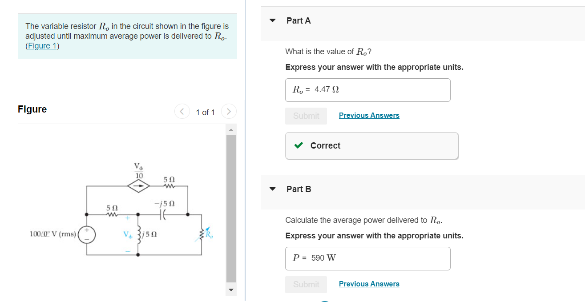Screen dimensions: 585x302
Task: Click the '1 of 1' page indicator
Action: pyautogui.click(x=205, y=112)
